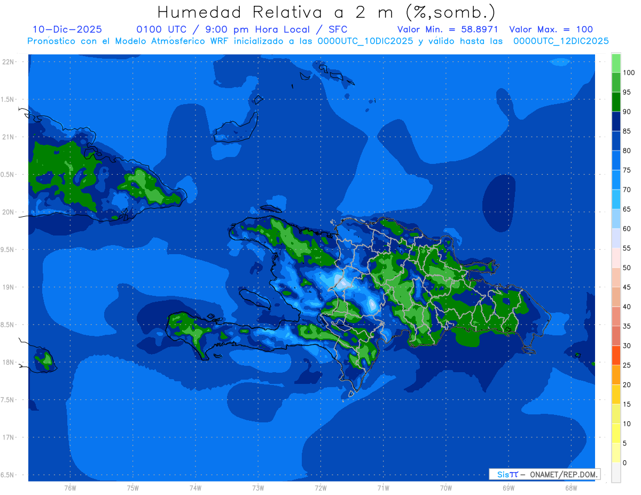Click the '95' legend scale label
641x495 pixels.
click(x=627, y=92)
